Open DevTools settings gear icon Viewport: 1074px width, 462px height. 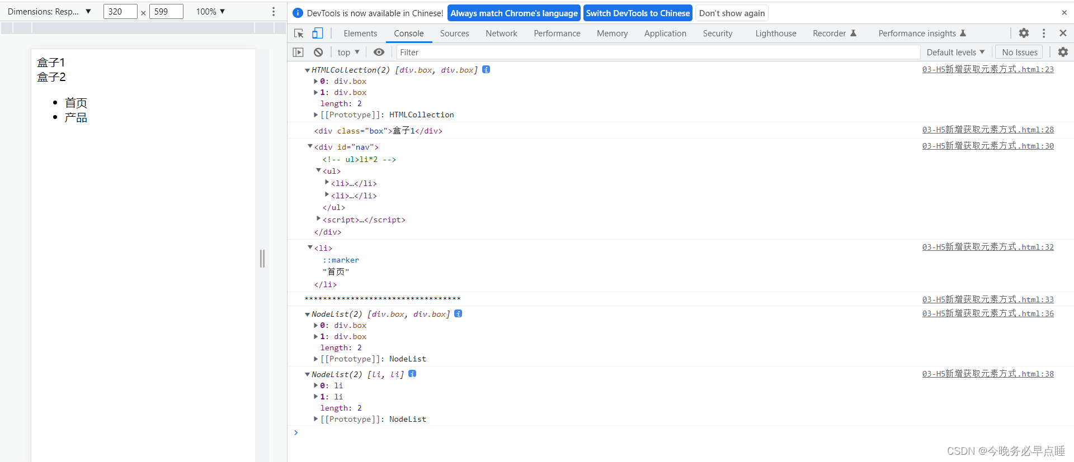pyautogui.click(x=1024, y=34)
